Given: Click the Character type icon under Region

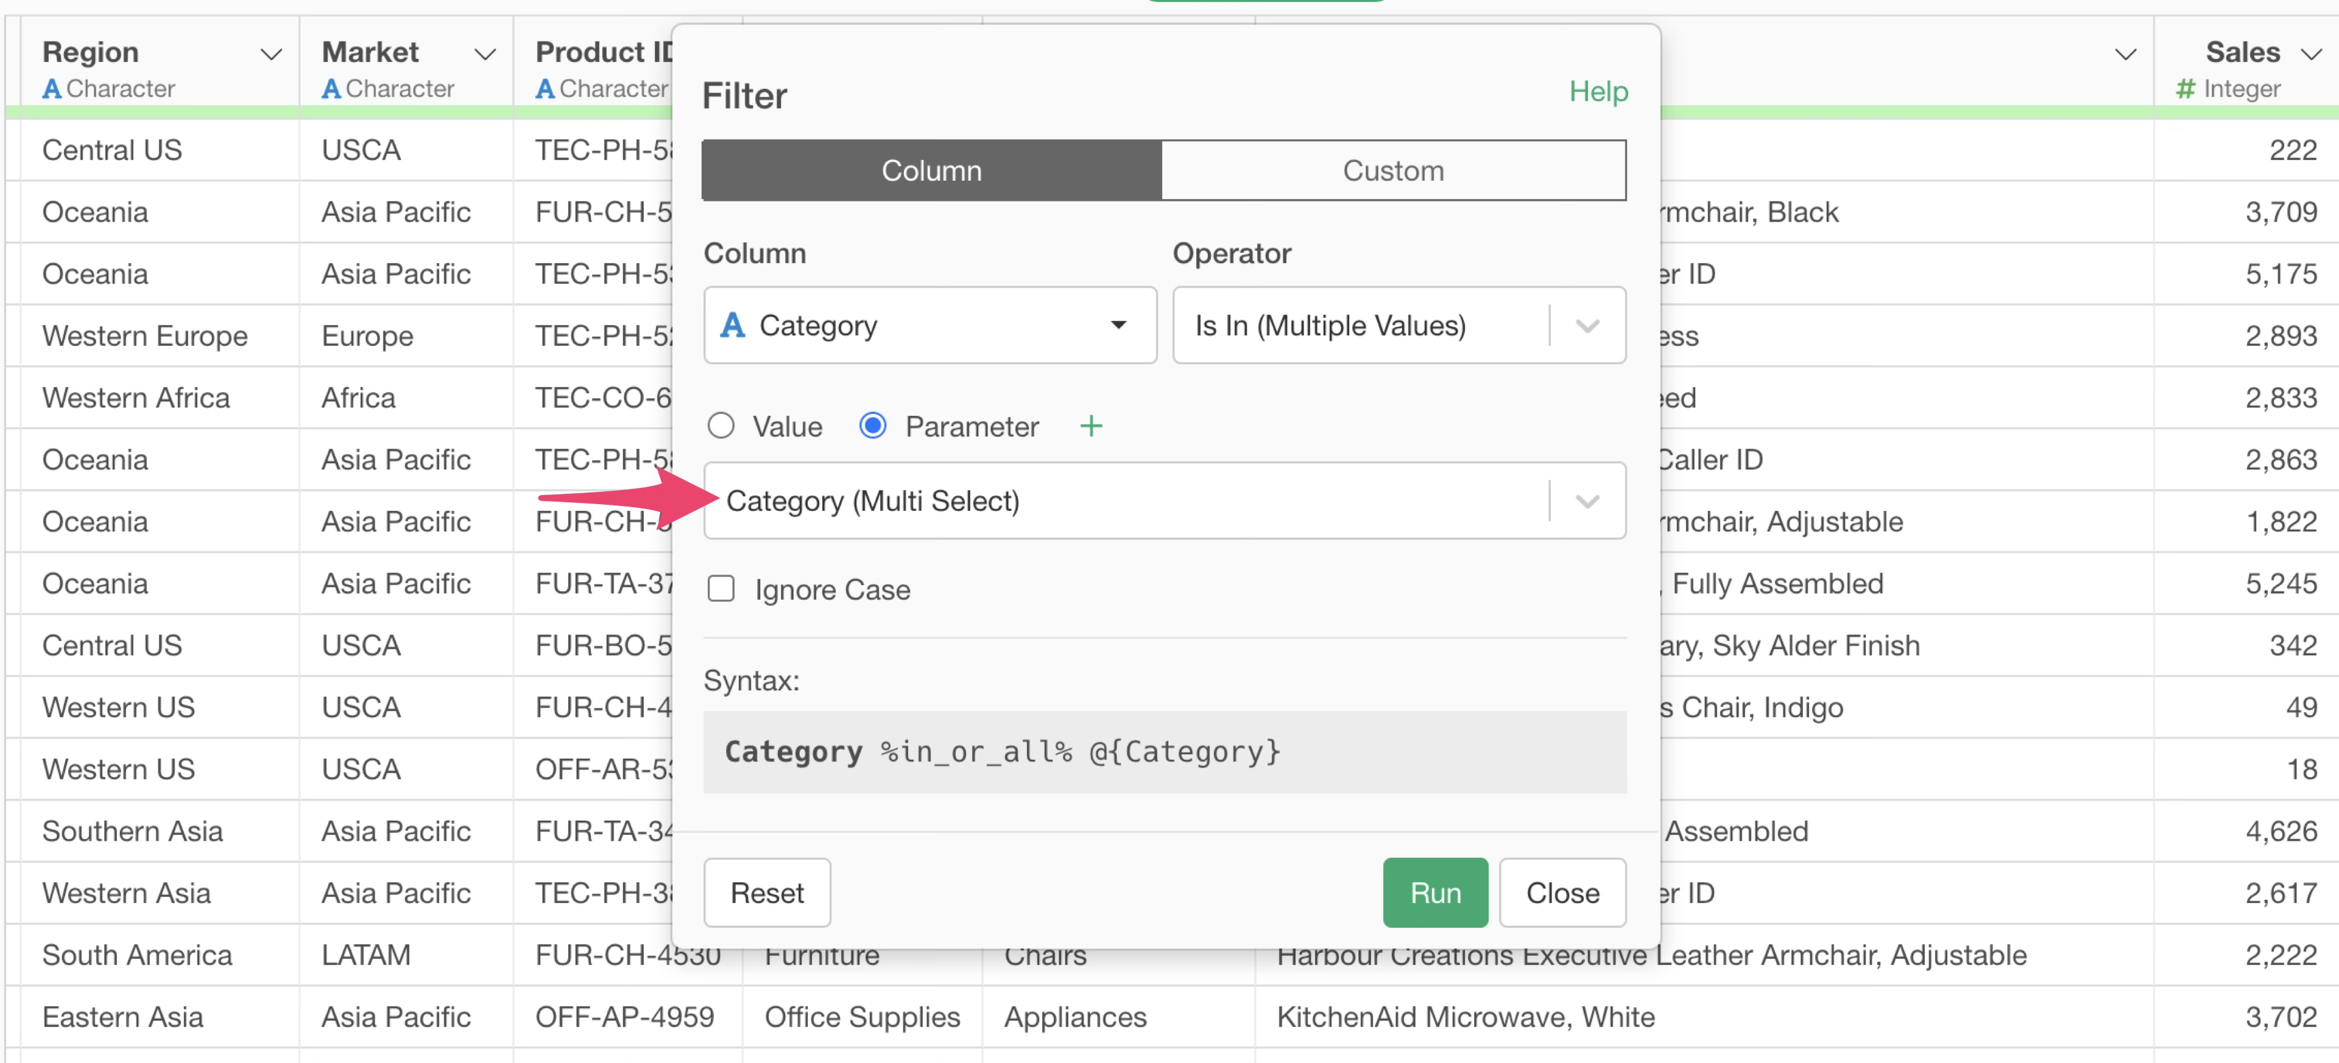Looking at the screenshot, I should [x=52, y=88].
